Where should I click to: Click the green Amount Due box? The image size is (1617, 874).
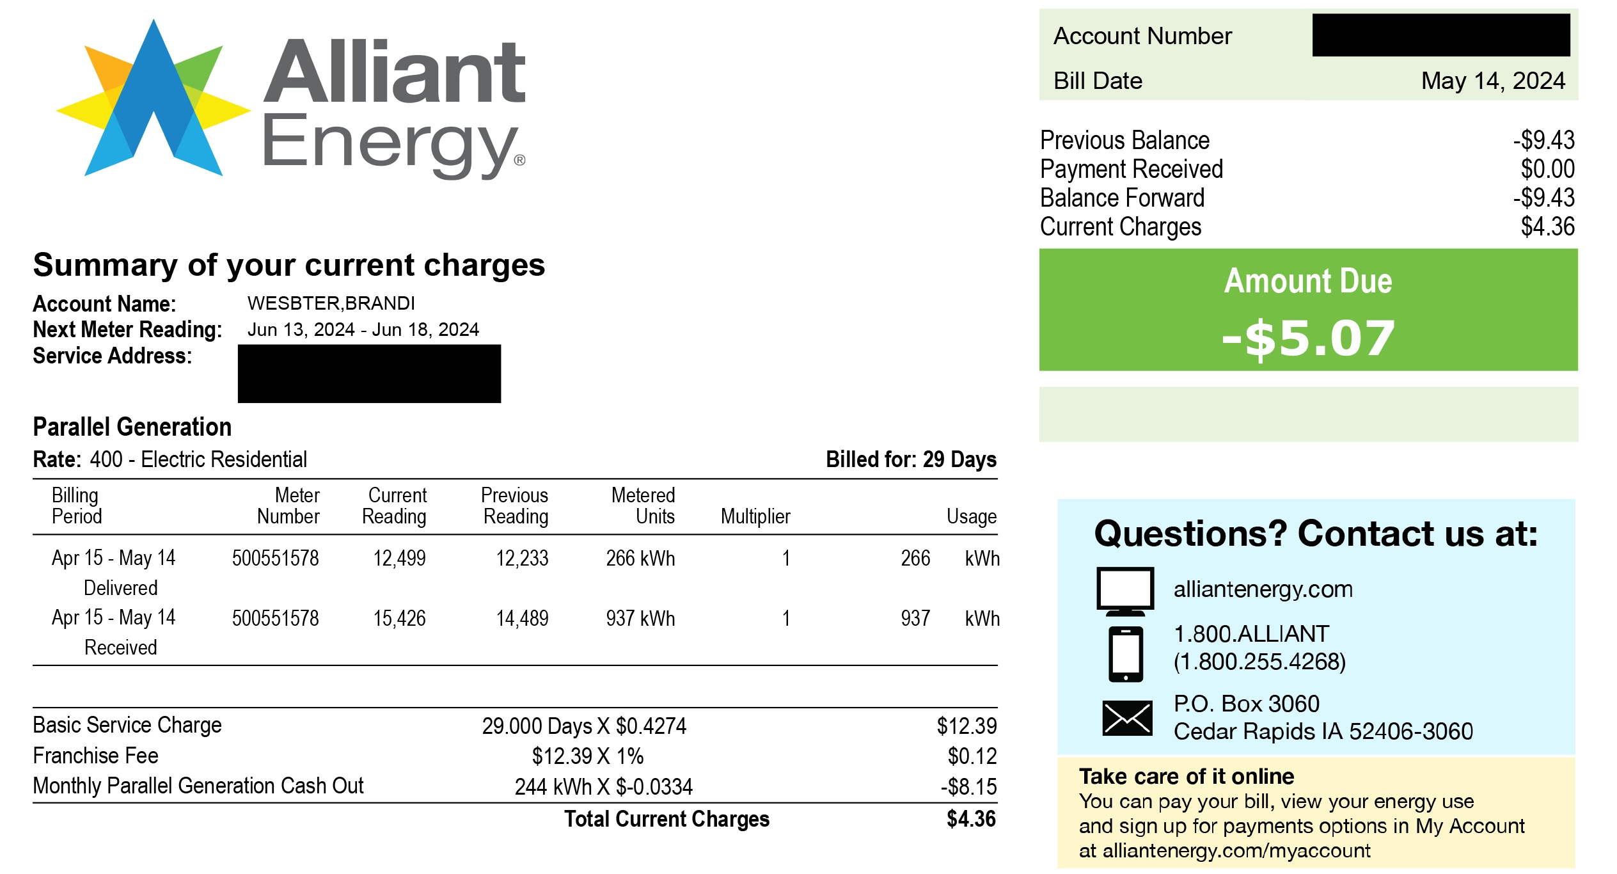coord(1307,310)
